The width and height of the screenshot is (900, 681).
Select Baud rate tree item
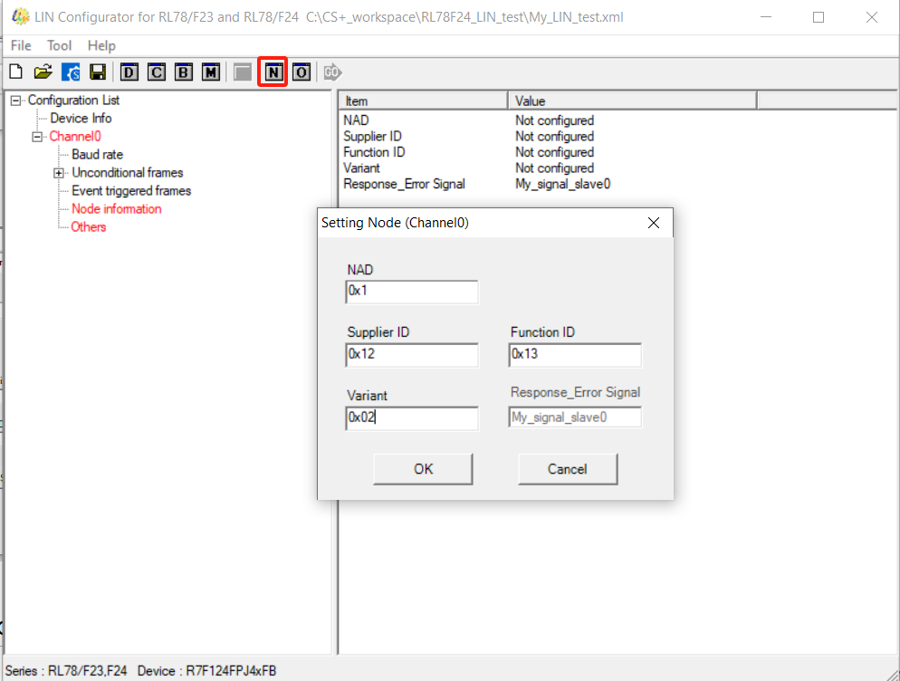click(x=98, y=155)
